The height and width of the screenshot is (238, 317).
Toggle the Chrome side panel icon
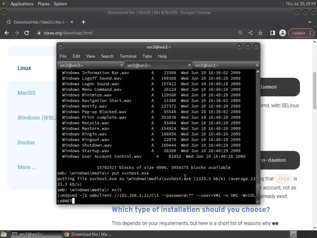[x=272, y=33]
